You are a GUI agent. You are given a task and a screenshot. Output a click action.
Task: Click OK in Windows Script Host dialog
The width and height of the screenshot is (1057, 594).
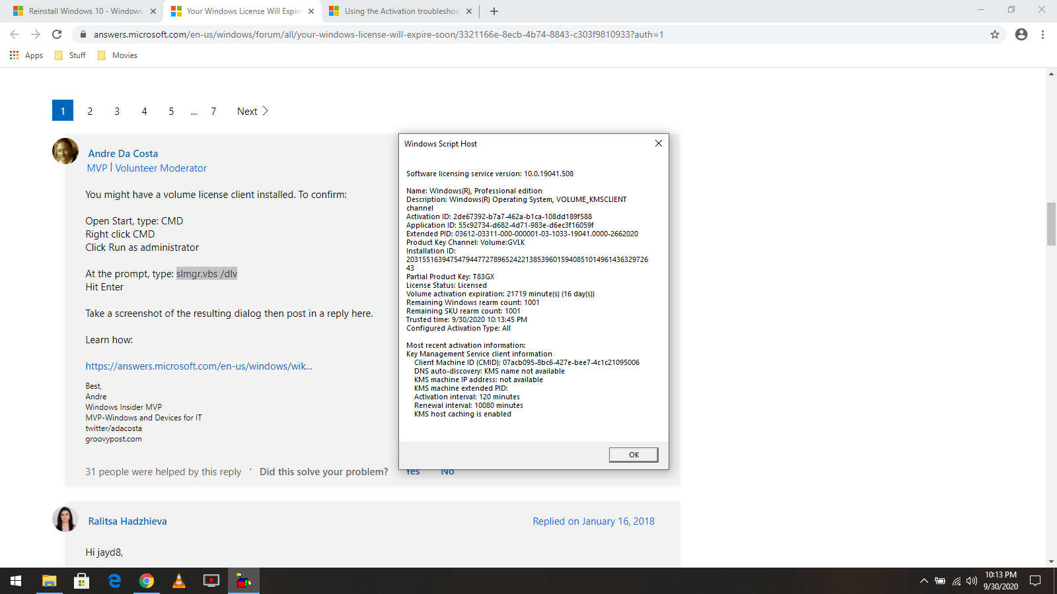coord(634,455)
